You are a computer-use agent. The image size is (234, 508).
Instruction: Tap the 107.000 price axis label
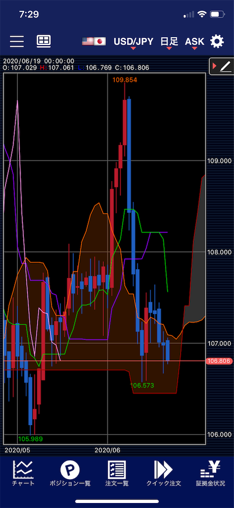220,343
